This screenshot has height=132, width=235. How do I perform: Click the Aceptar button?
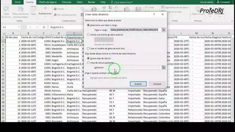point(138,84)
